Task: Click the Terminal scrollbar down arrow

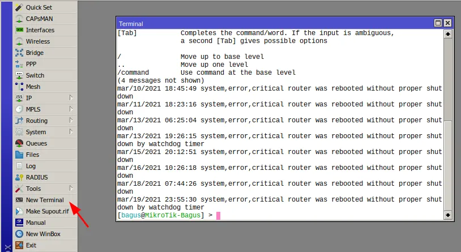Action: point(448,215)
